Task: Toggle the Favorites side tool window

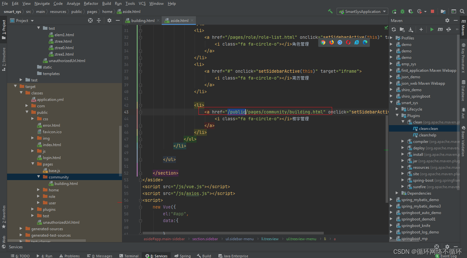Action: coord(4,217)
